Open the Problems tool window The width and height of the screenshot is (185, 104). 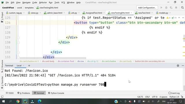24,93
